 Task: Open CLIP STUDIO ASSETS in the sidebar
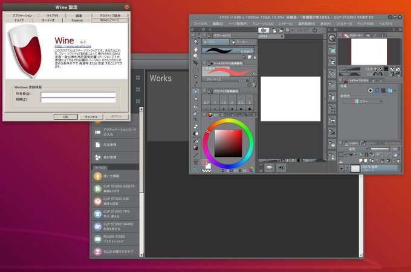pos(115,189)
